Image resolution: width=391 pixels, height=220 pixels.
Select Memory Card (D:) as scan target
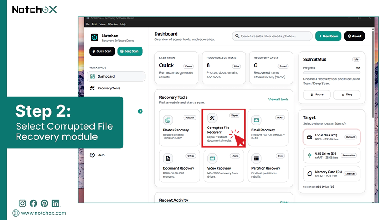[332, 174]
